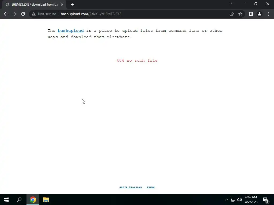
Task: Bookmark this tab with the star
Action: (x=240, y=14)
